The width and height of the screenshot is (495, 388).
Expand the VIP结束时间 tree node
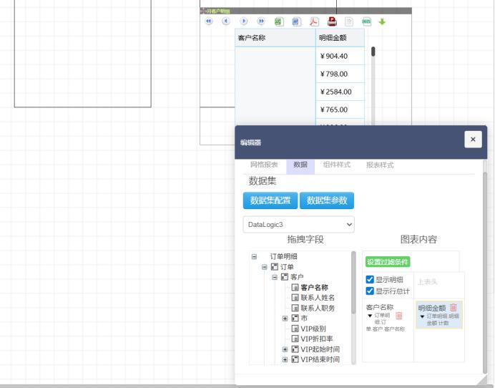tap(285, 359)
